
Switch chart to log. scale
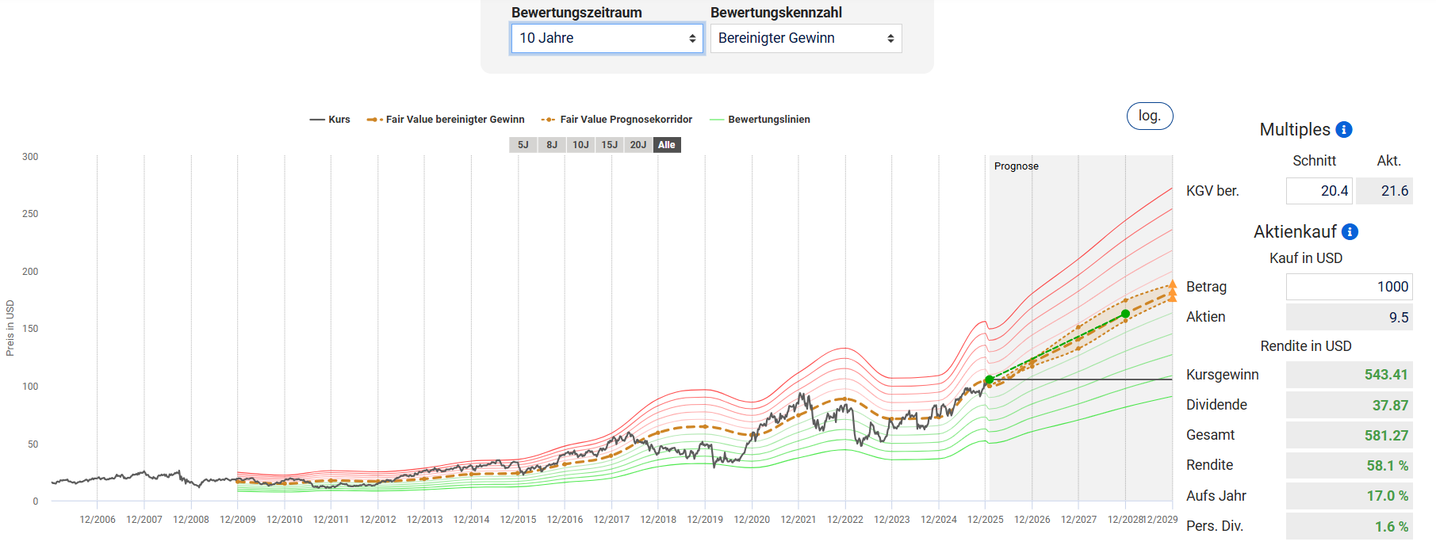[1149, 116]
